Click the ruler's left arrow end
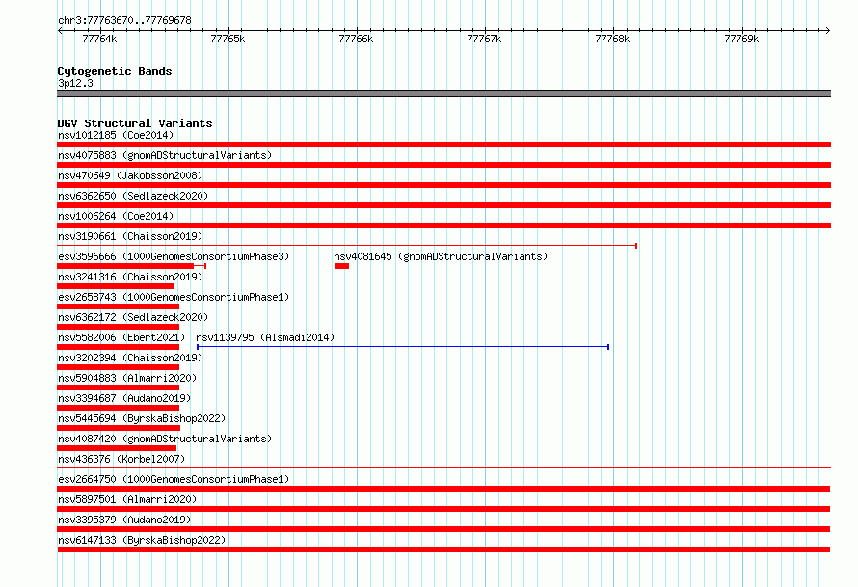Screen dimensions: 858x587 [x=60, y=30]
